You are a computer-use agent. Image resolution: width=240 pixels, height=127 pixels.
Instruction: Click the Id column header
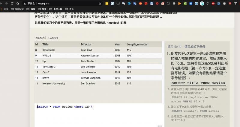coord(36,44)
